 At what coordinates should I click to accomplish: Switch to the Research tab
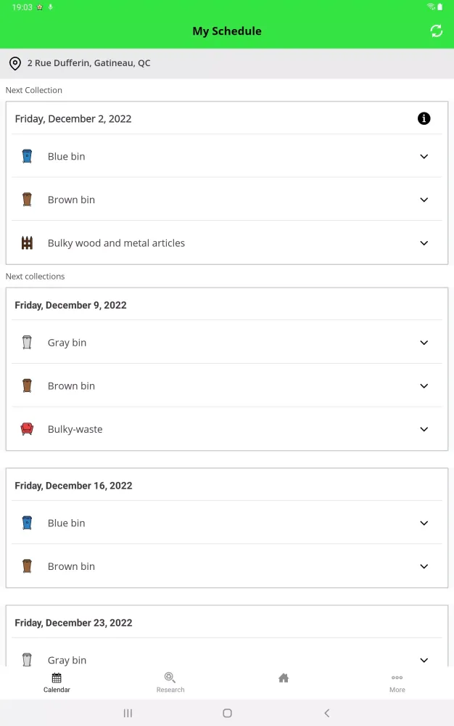[x=170, y=682]
